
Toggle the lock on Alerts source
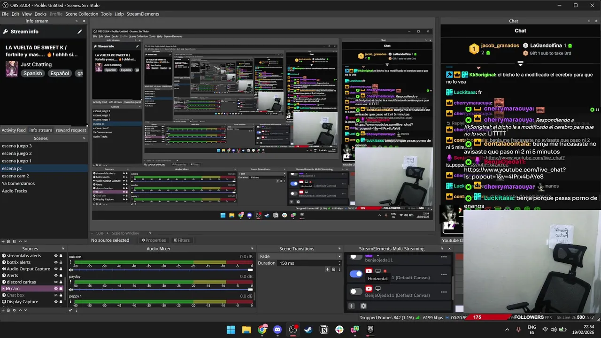click(x=61, y=276)
